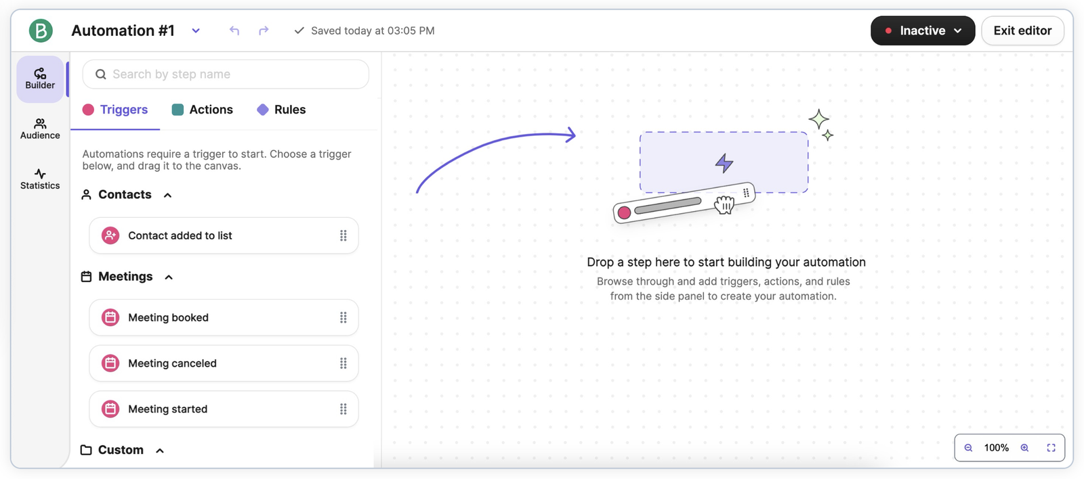This screenshot has width=1084, height=479.
Task: Collapse the Meetings trigger section
Action: [169, 277]
